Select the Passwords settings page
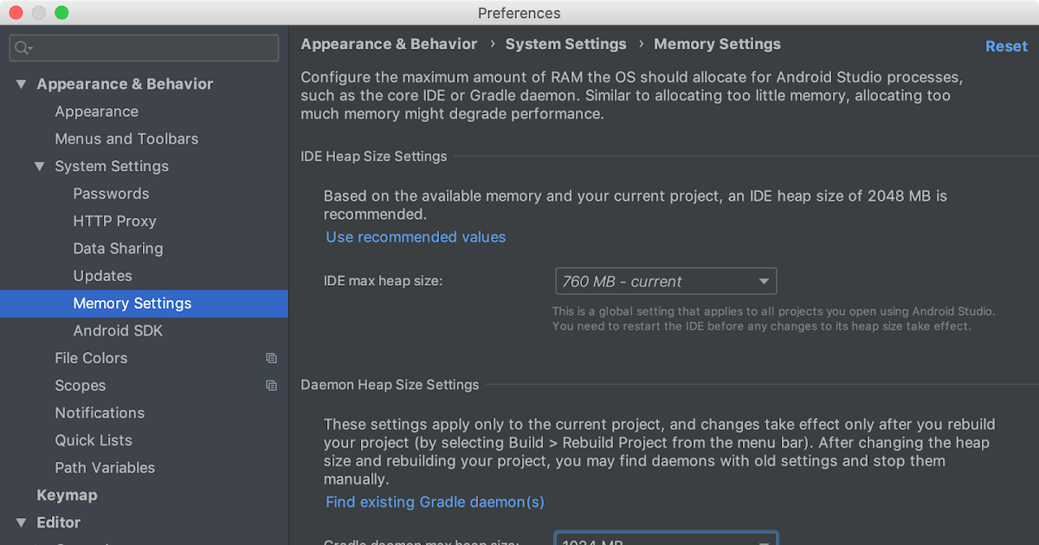 pos(111,194)
